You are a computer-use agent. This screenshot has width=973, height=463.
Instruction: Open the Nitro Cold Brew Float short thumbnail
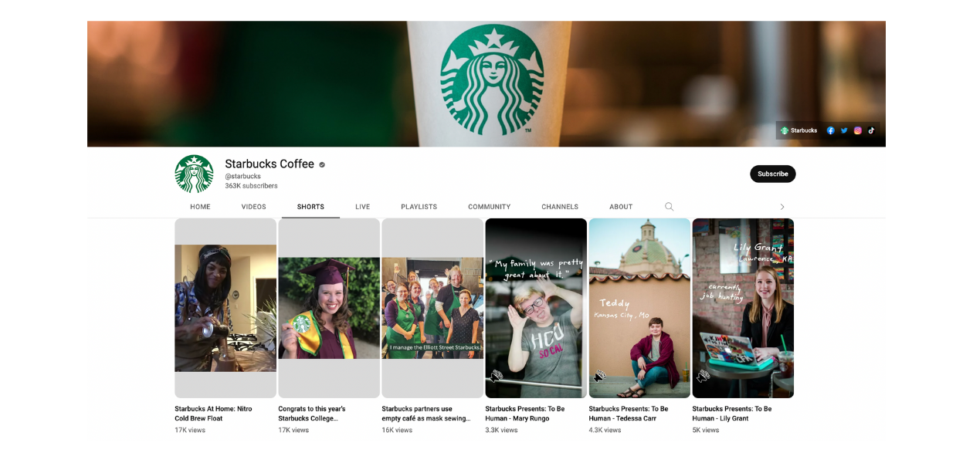point(225,308)
